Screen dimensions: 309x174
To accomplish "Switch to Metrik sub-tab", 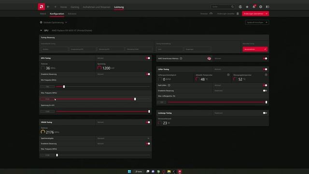I will (43, 14).
